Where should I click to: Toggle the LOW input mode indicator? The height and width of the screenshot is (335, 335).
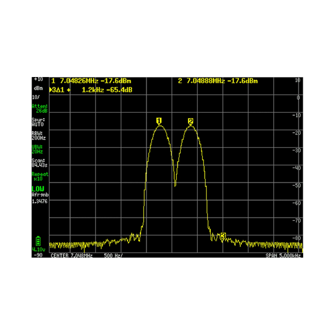38,189
